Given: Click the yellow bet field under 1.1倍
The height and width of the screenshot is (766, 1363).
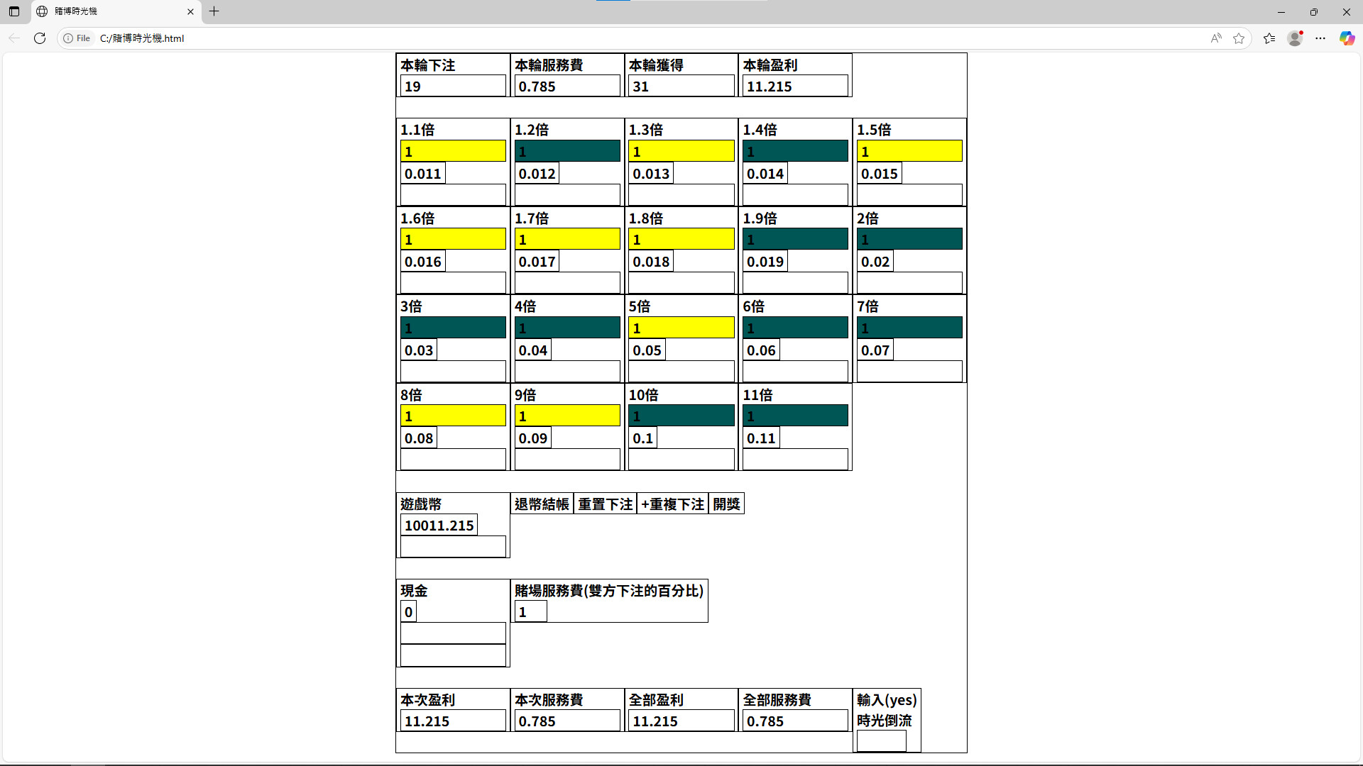Looking at the screenshot, I should [x=453, y=151].
